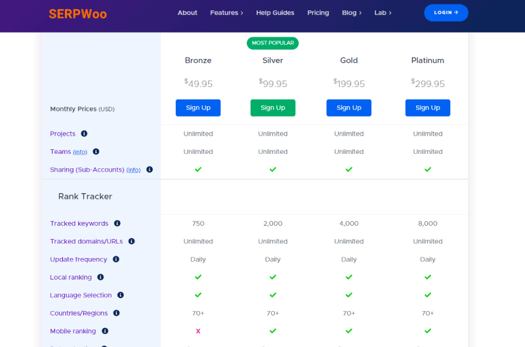Image resolution: width=525 pixels, height=347 pixels.
Task: Click the $199.95 Gold price
Action: [x=349, y=83]
